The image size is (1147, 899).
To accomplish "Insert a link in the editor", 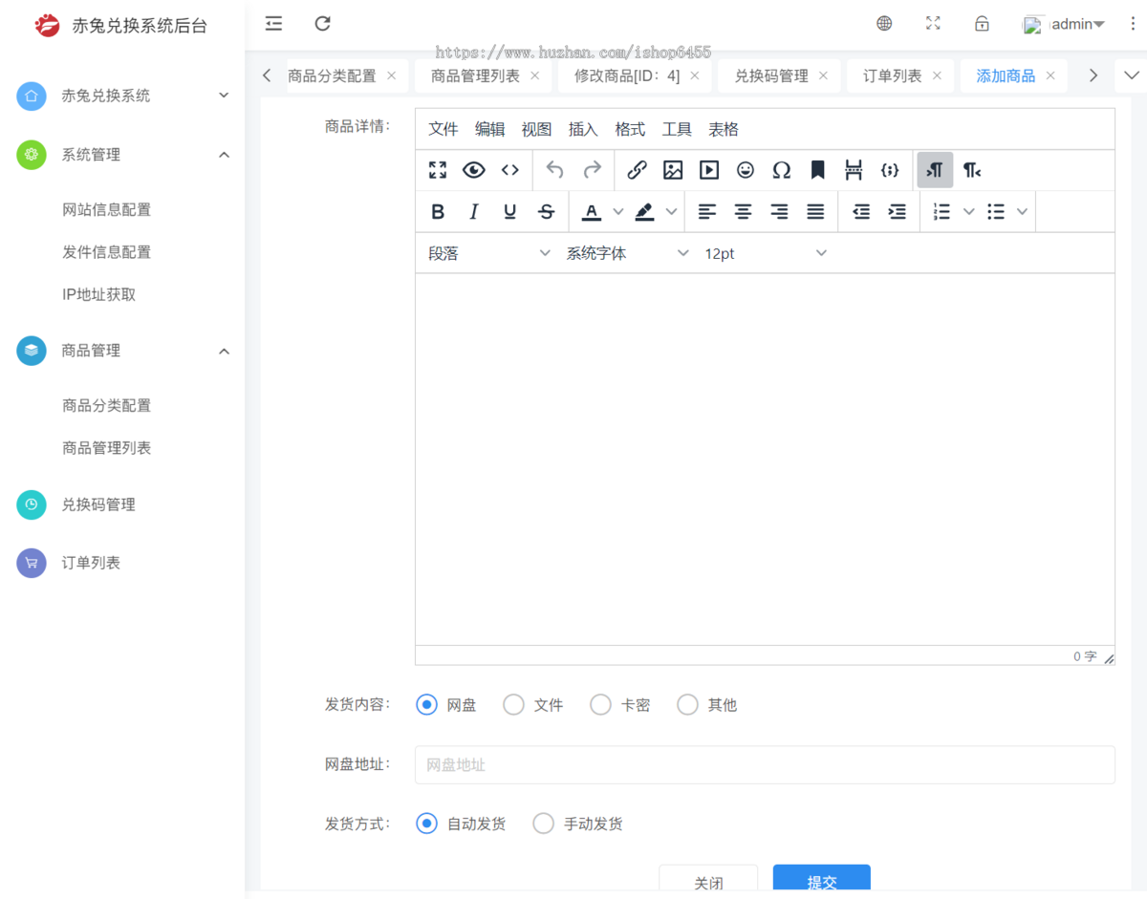I will [x=638, y=170].
